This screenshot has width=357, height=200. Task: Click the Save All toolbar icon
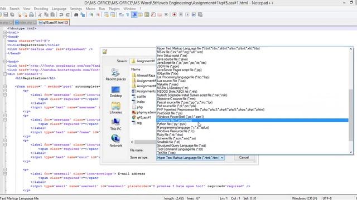point(12,15)
